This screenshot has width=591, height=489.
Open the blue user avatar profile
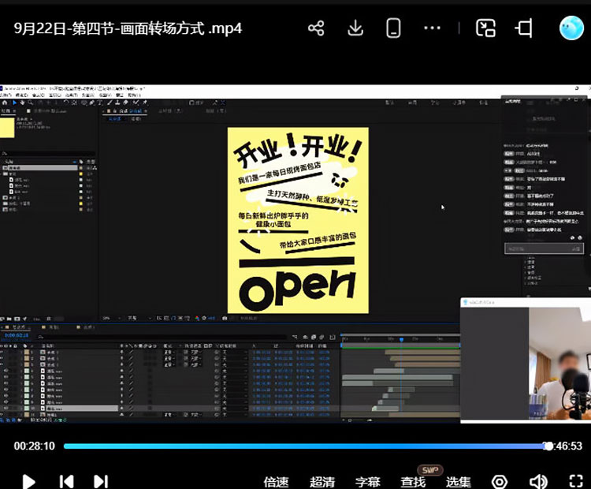[x=571, y=28]
